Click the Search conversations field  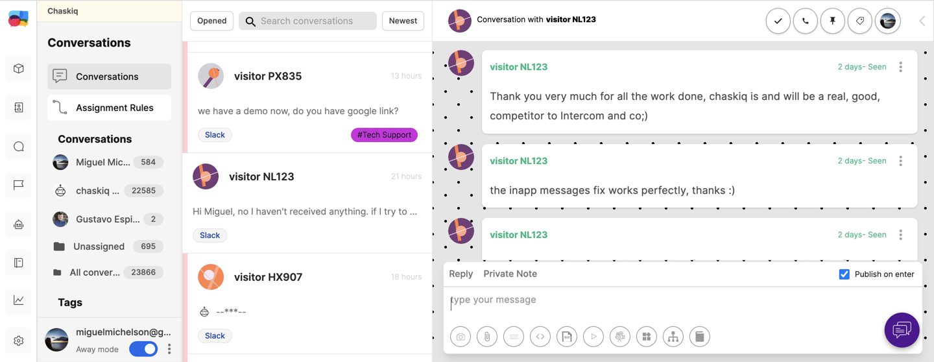(307, 21)
